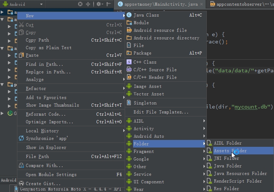This screenshot has height=192, width=274.
Task: Click the C++ Class icon
Action: [x=129, y=62]
